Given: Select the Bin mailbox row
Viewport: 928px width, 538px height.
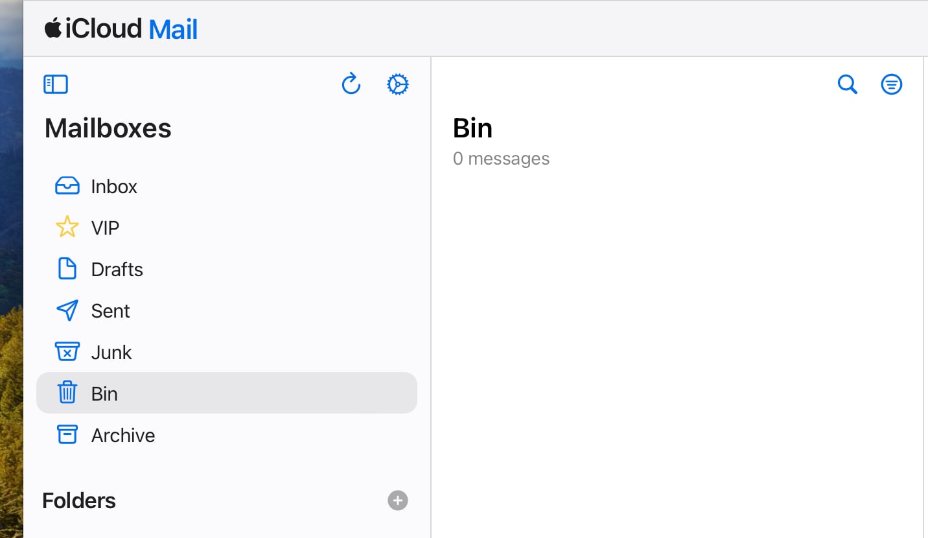Looking at the screenshot, I should (x=227, y=393).
